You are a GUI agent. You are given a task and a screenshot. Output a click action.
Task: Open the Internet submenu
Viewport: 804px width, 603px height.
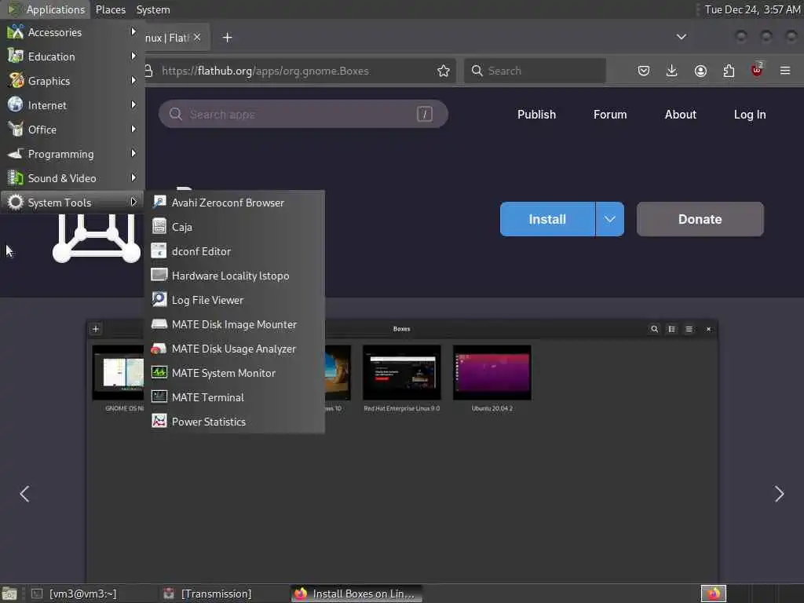tap(72, 105)
